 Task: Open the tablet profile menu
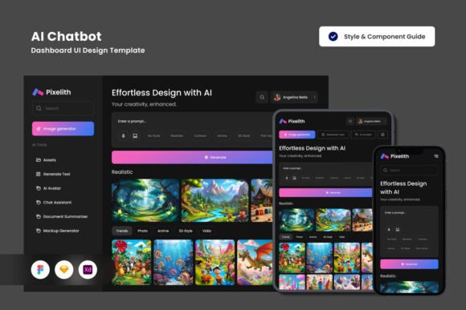pos(370,121)
